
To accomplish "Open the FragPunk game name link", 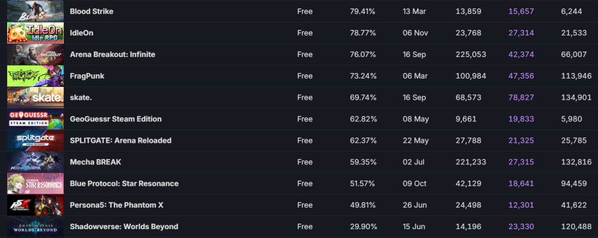I will coord(87,76).
